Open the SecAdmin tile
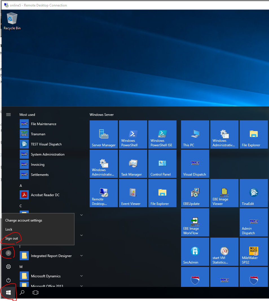Screen dimensions: 269x301 point(195,252)
